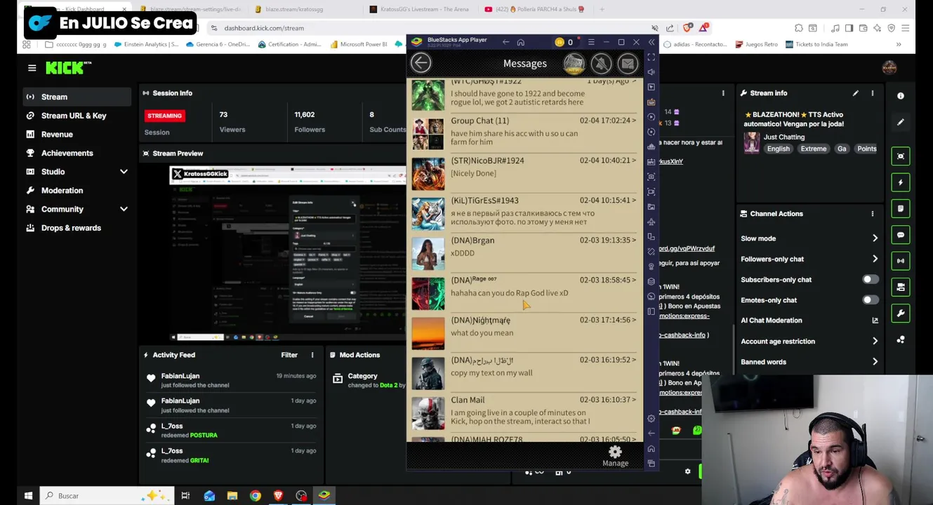Screen dimensions: 933x505
Task: Open the NEW ticket icon in Messages
Action: [x=574, y=64]
